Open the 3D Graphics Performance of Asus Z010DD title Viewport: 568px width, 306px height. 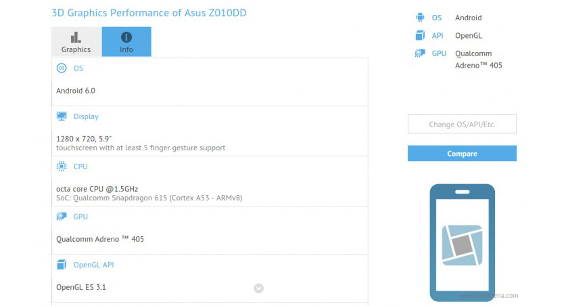tap(149, 13)
